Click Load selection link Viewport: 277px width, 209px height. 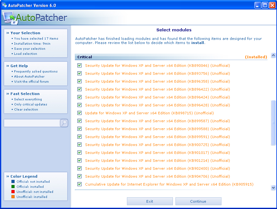tap(26, 54)
